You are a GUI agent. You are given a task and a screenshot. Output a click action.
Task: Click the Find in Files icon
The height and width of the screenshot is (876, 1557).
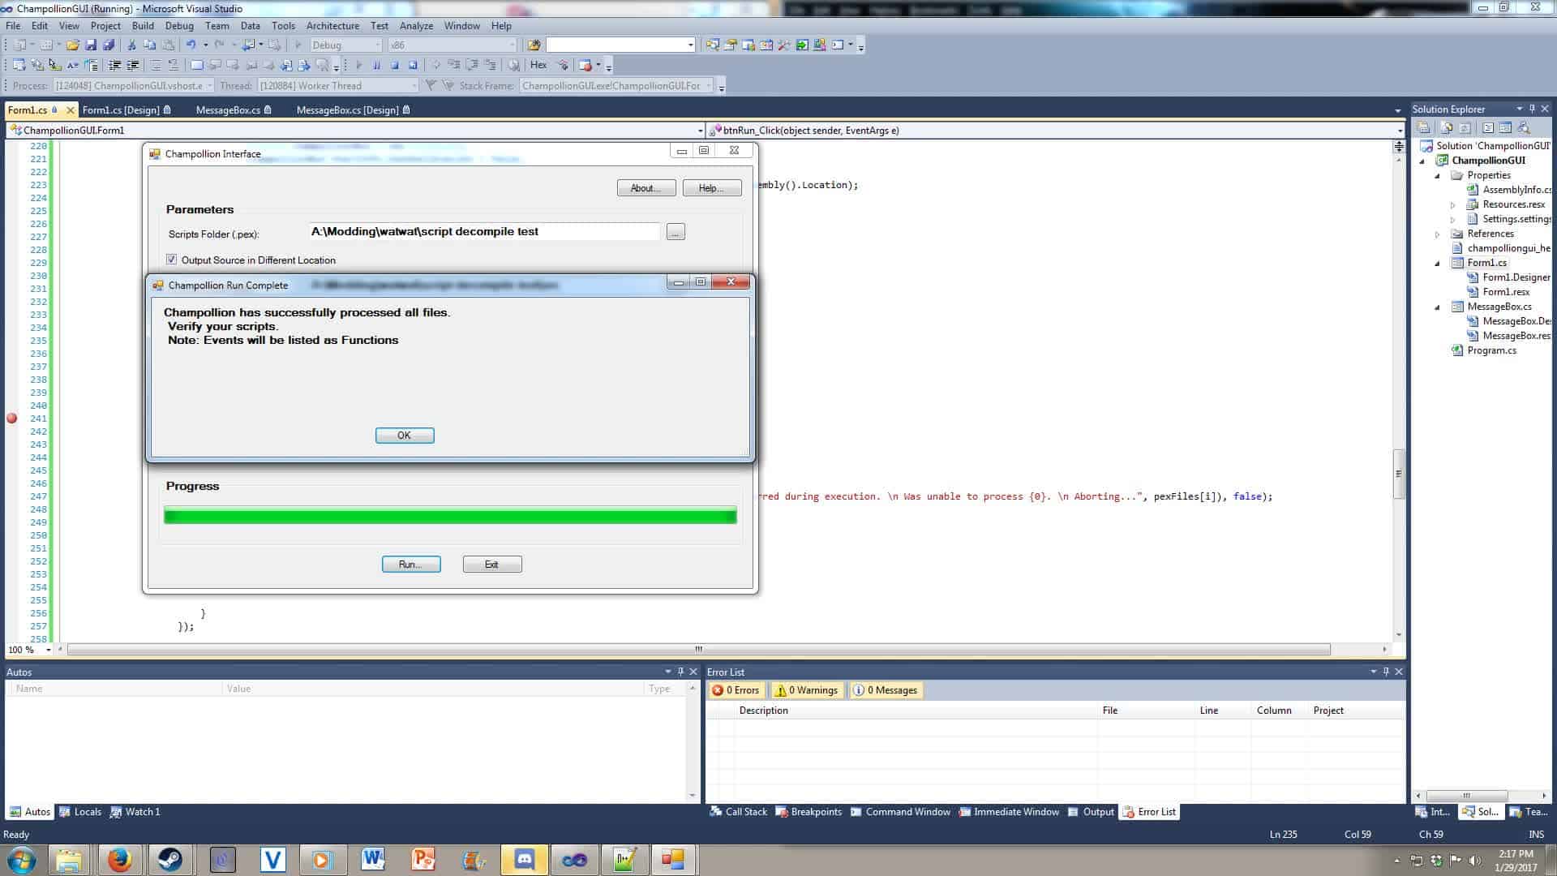(534, 45)
